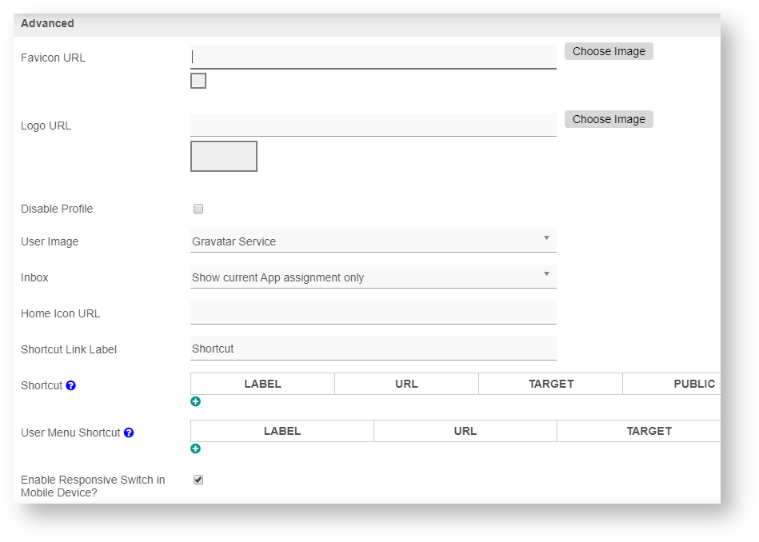The height and width of the screenshot is (542, 759).
Task: Click the favicon preview thumbnail box
Action: click(198, 81)
